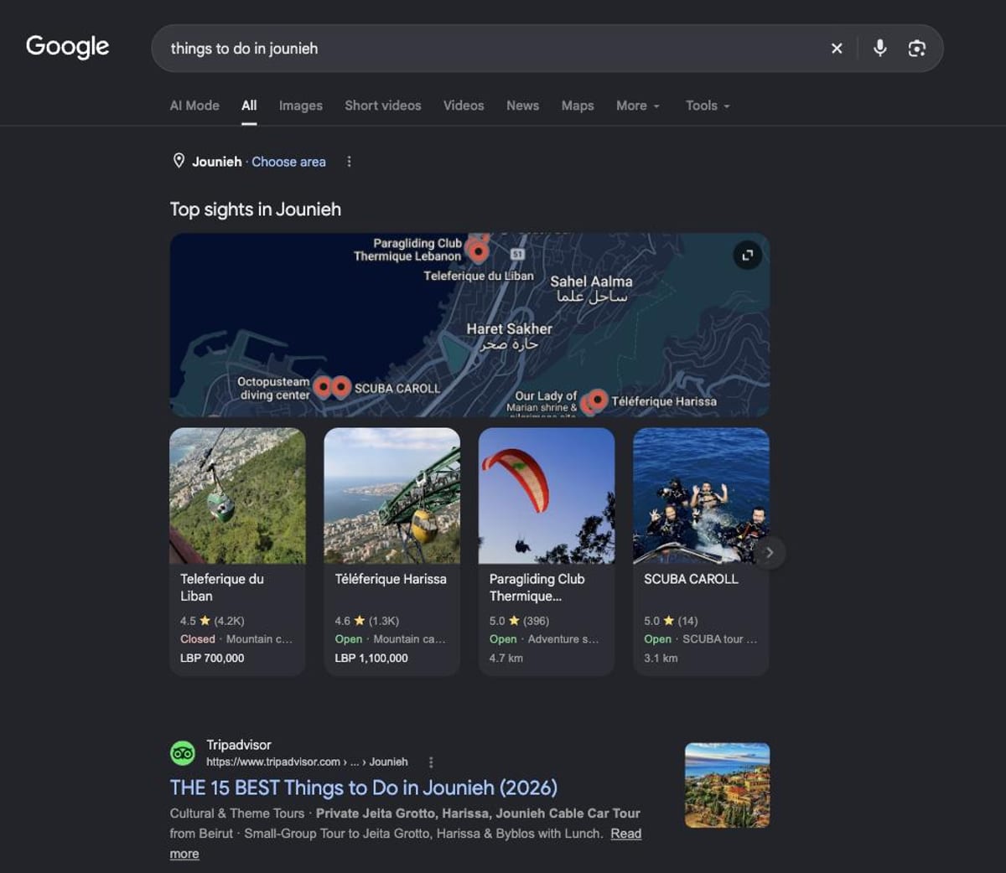The width and height of the screenshot is (1006, 873).
Task: Click Téléferique Harissa card title
Action: click(x=391, y=579)
